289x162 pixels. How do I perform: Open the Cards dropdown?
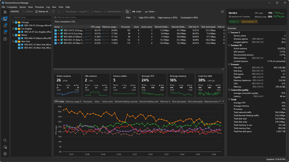137,12
